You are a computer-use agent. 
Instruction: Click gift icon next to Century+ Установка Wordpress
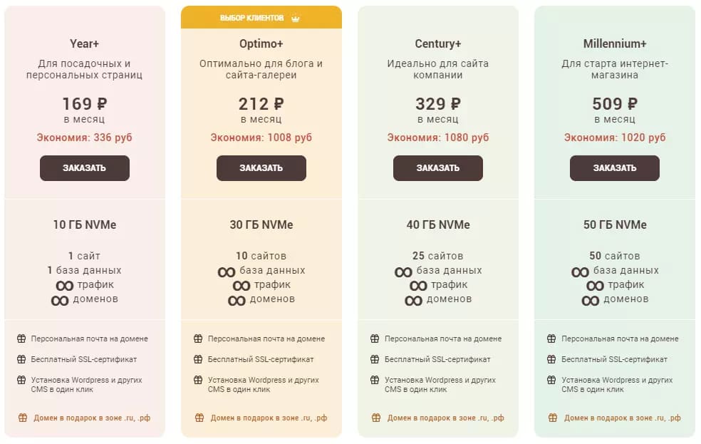point(375,380)
